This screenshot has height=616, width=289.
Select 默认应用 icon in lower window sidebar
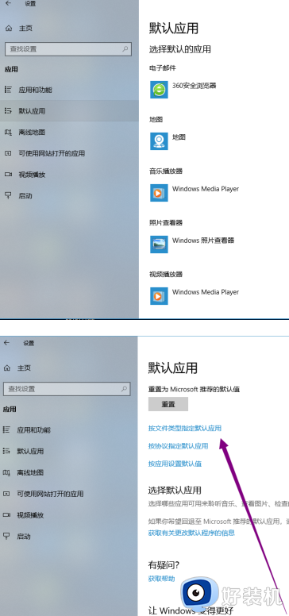[x=6, y=451]
